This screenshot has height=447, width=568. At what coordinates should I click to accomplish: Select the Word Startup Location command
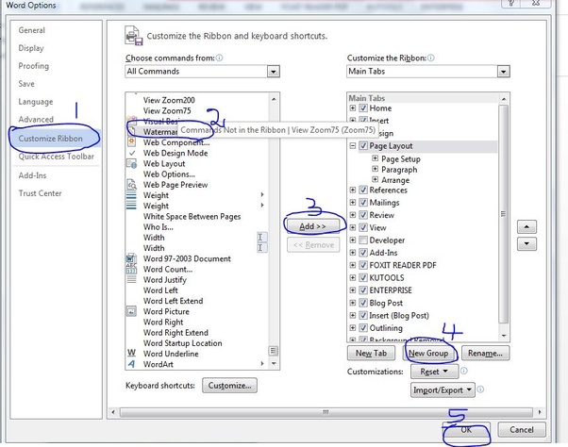click(x=183, y=343)
